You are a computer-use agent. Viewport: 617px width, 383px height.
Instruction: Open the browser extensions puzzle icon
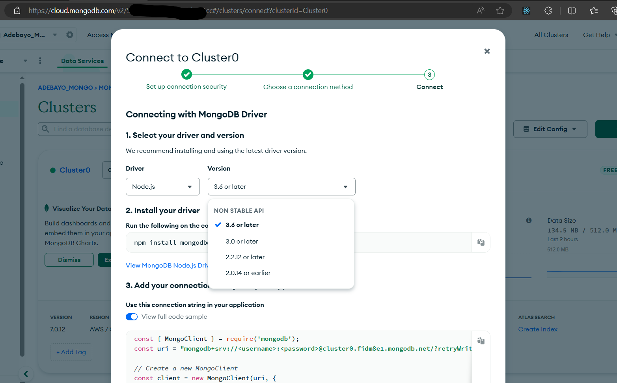pos(548,11)
